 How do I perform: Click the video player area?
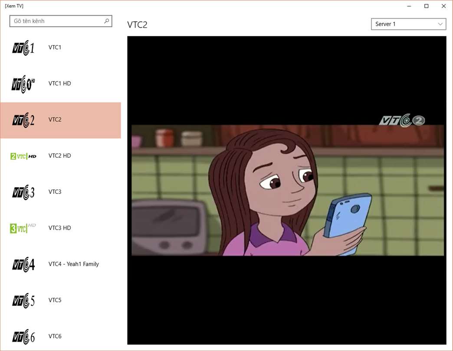(286, 190)
